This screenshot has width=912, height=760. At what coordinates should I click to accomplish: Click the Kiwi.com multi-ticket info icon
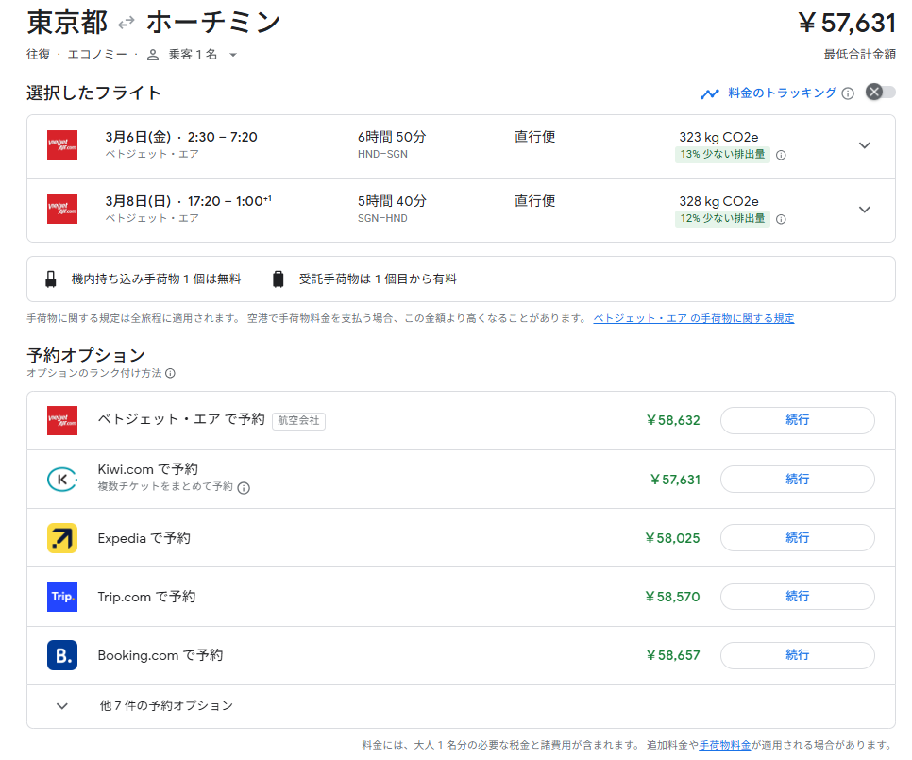click(244, 488)
